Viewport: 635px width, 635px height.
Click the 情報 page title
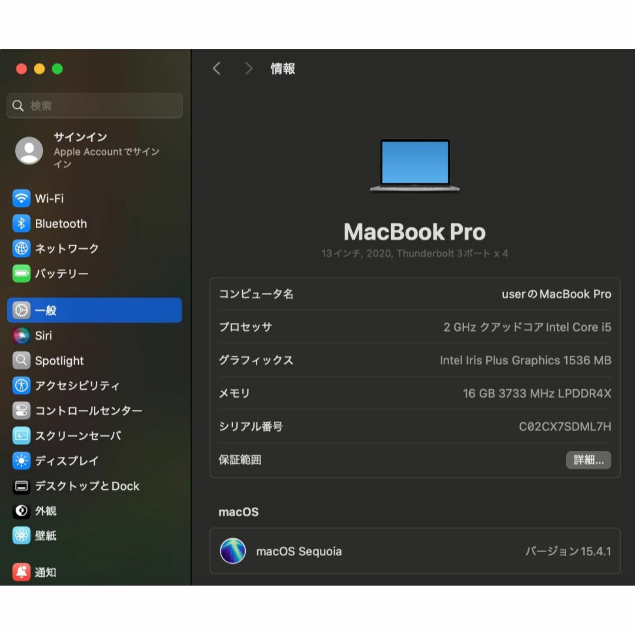[283, 68]
